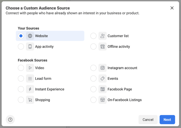This screenshot has width=181, height=128.
Task: Click the storefront icon for Offline activity
Action: tap(103, 47)
